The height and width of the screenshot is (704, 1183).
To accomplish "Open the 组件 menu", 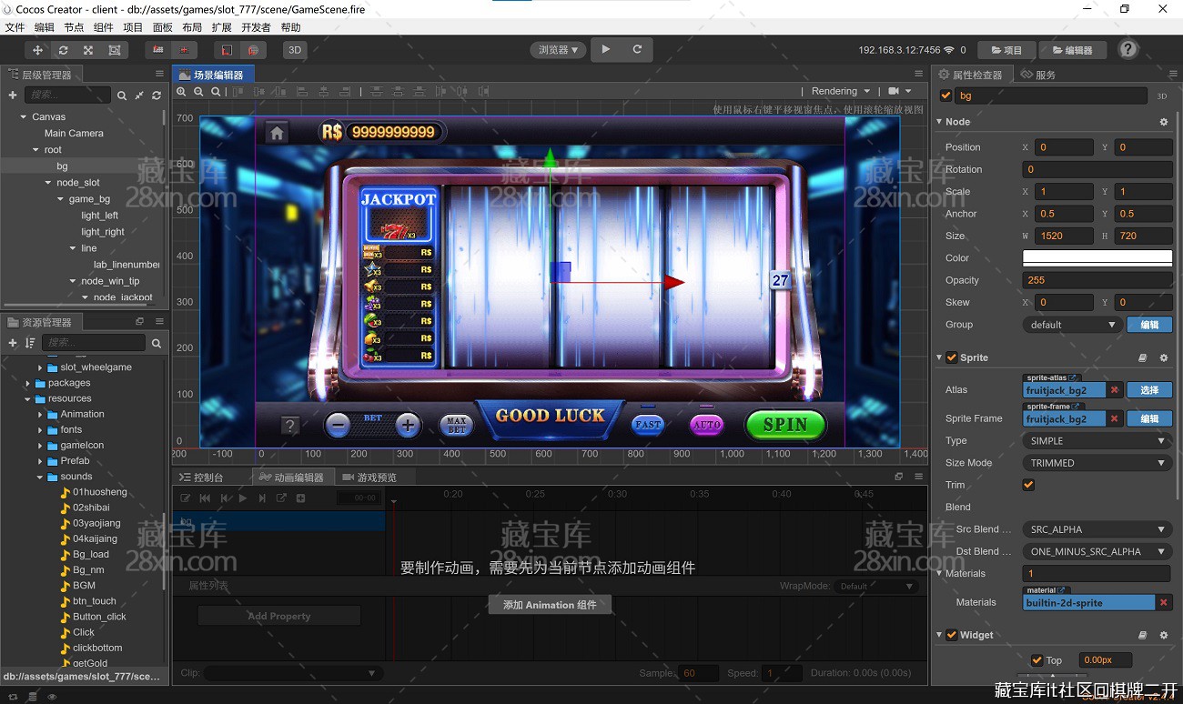I will point(104,27).
